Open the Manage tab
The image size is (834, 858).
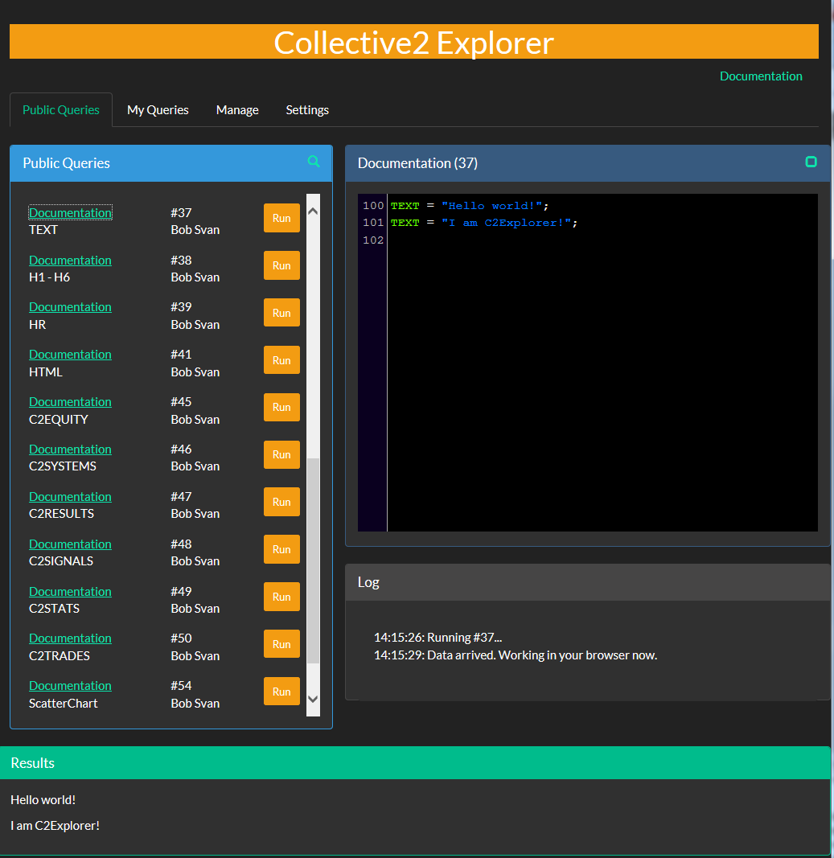[237, 110]
